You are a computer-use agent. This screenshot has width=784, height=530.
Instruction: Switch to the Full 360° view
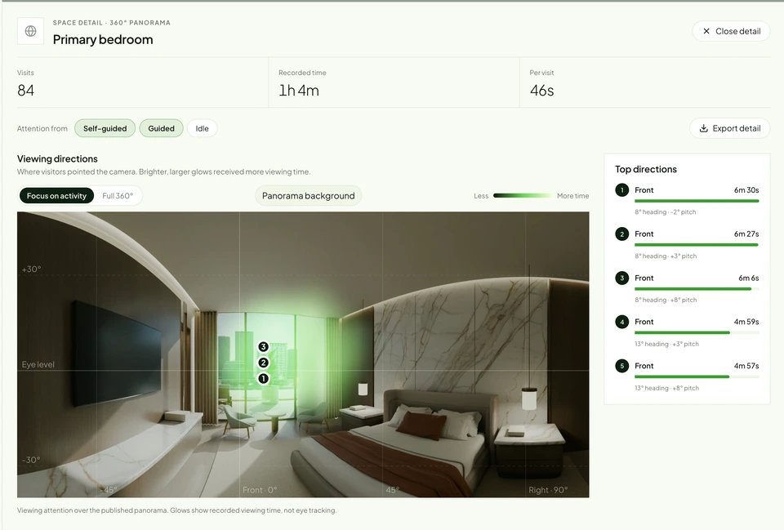point(118,196)
